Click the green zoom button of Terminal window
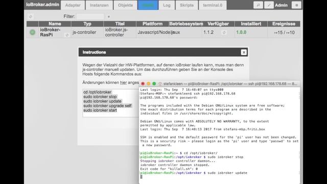This screenshot has width=327, height=184. pyautogui.click(x=154, y=84)
